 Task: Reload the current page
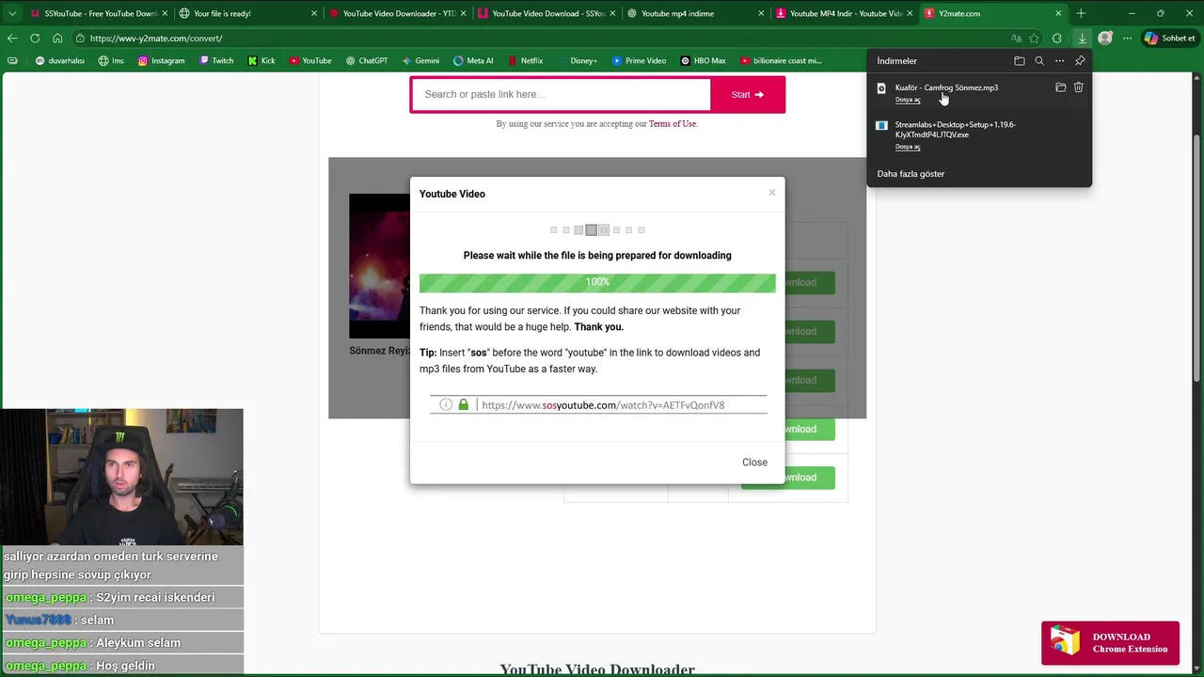pyautogui.click(x=35, y=39)
